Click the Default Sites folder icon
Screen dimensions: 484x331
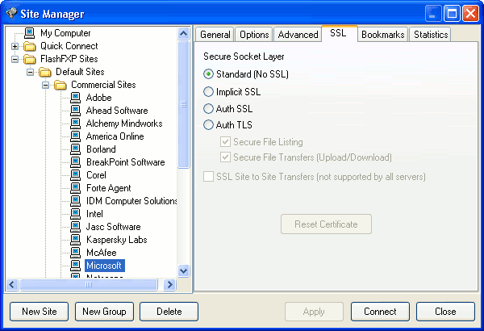(45, 72)
